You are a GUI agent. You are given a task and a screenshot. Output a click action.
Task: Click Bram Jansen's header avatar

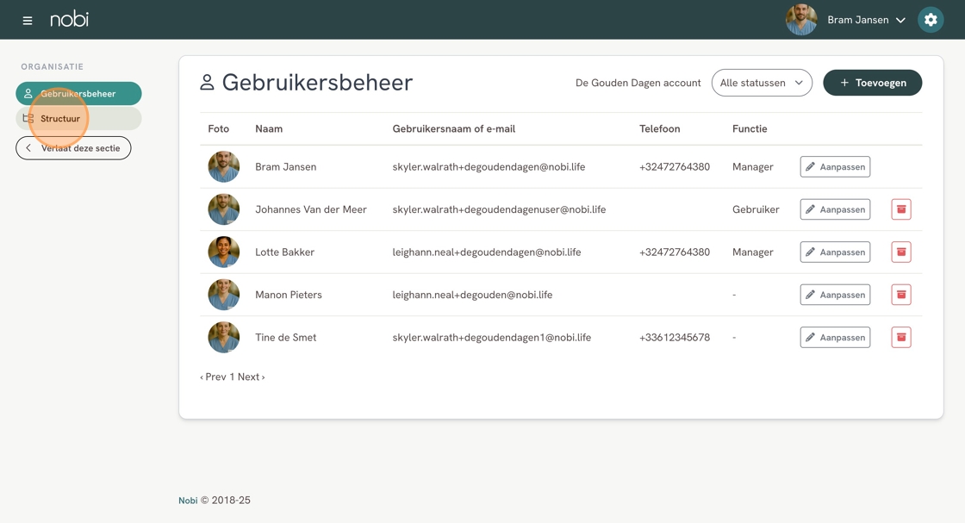801,20
